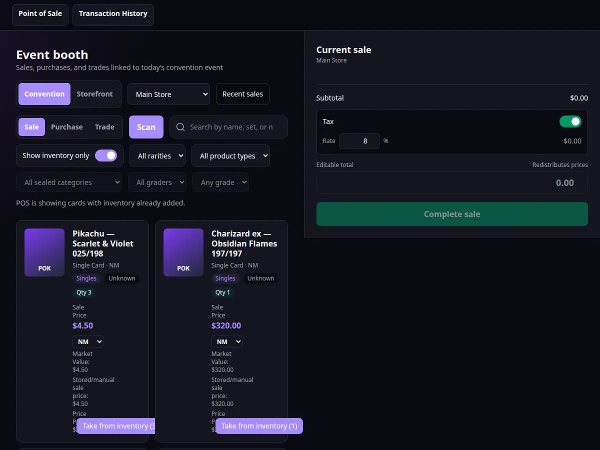This screenshot has height=450, width=600.
Task: Click the Scan button
Action: [x=146, y=127]
